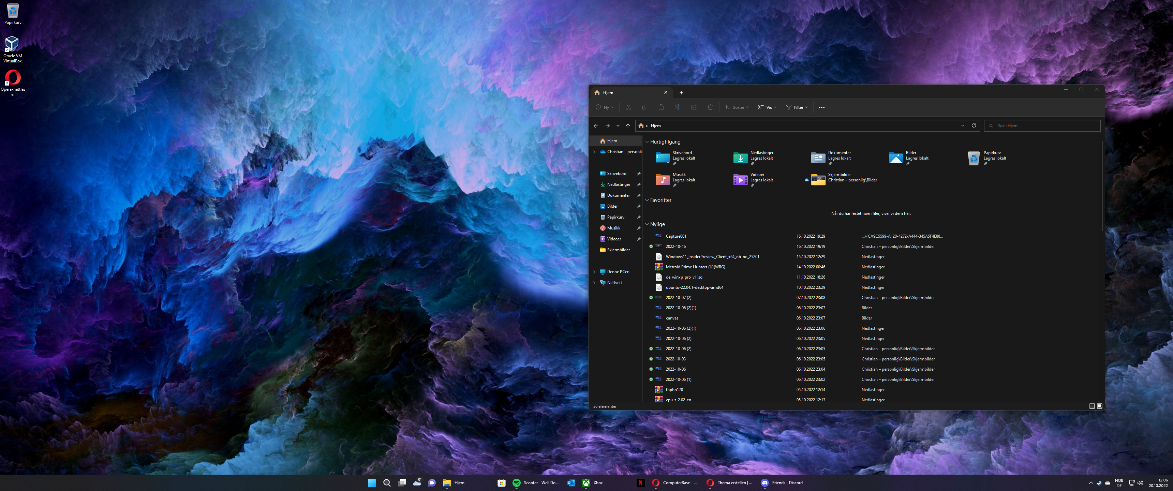Viewport: 1173px width, 491px height.
Task: Click the Hjem address bar path
Action: pos(656,126)
